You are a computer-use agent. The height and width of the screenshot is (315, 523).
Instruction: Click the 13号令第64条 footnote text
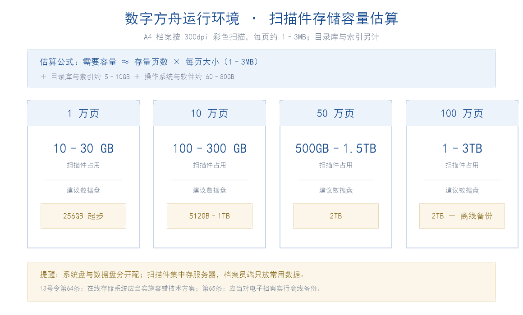[180, 289]
